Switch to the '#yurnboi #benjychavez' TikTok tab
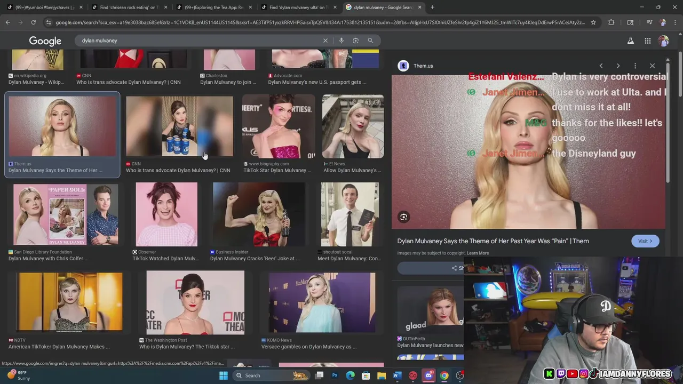This screenshot has height=384, width=683. point(44,7)
